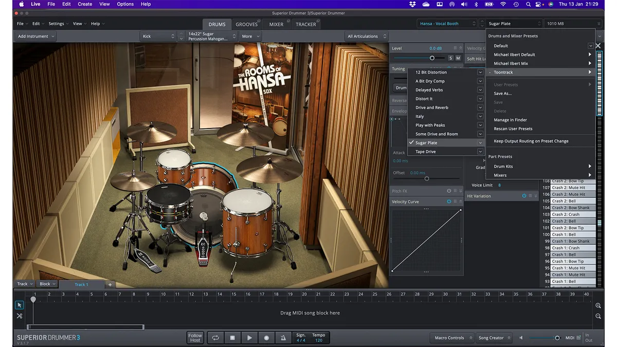Screen dimensions: 617x347
Task: Solo the instrument with S button
Action: tap(451, 58)
